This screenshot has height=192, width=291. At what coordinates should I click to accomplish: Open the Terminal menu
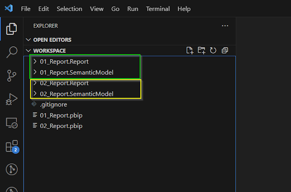pyautogui.click(x=158, y=9)
